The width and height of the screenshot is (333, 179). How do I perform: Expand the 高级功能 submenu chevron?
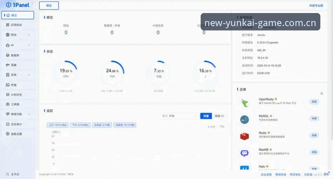(29, 114)
